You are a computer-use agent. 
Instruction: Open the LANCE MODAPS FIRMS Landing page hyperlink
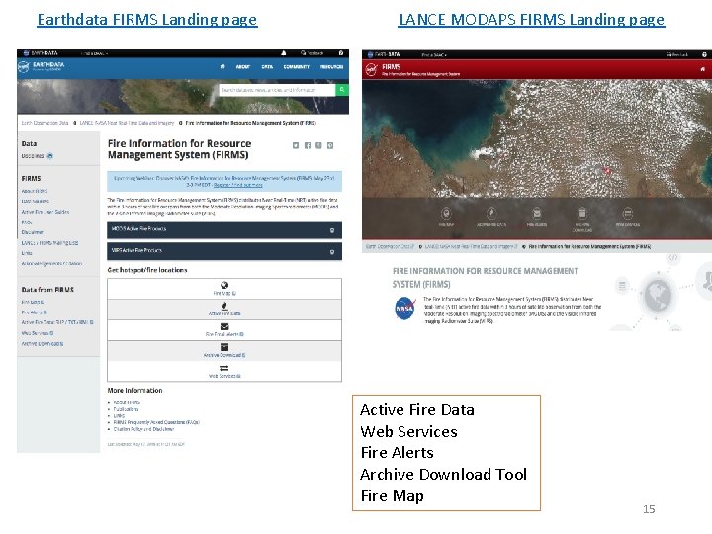coord(531,20)
